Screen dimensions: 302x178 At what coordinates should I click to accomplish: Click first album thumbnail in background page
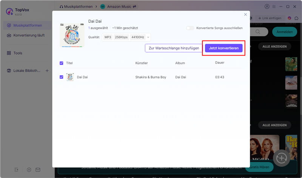point(291,64)
